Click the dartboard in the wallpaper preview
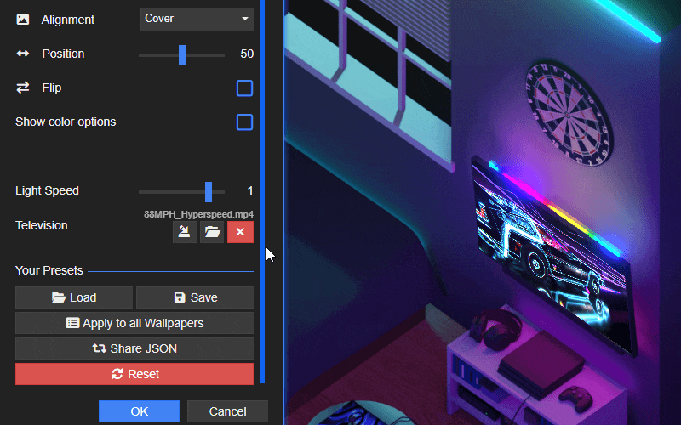 coord(569,115)
